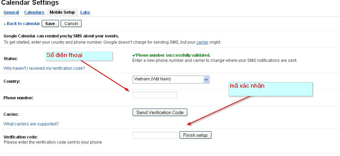Click the Cancel button
The height and width of the screenshot is (156, 340).
[71, 24]
